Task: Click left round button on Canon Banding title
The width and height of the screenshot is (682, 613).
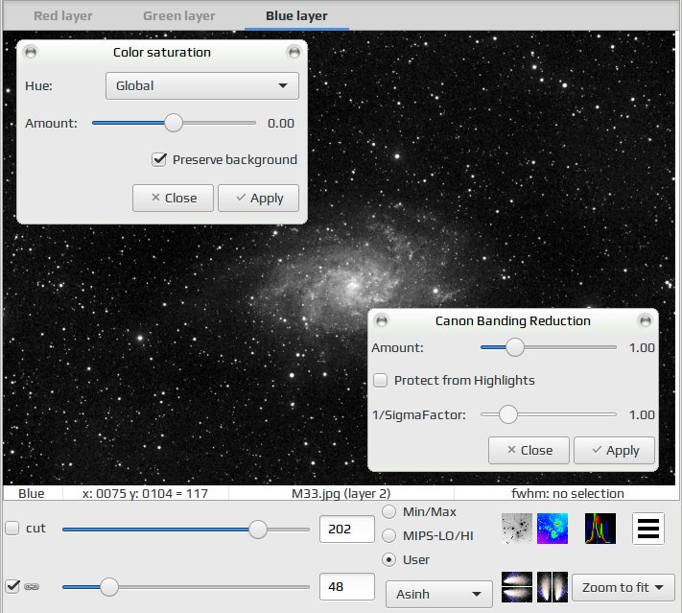Action: (x=382, y=321)
